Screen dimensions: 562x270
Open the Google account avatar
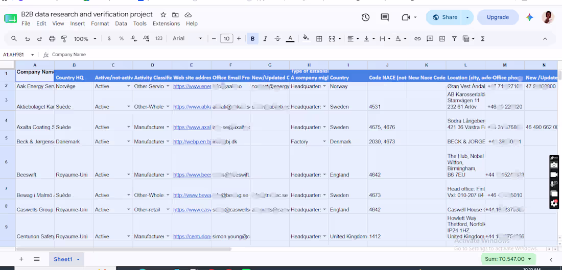tap(548, 17)
